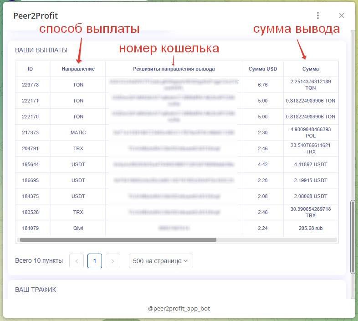358x321 pixels.
Task: Click the 'Сумма USD' column header
Action: click(x=262, y=69)
